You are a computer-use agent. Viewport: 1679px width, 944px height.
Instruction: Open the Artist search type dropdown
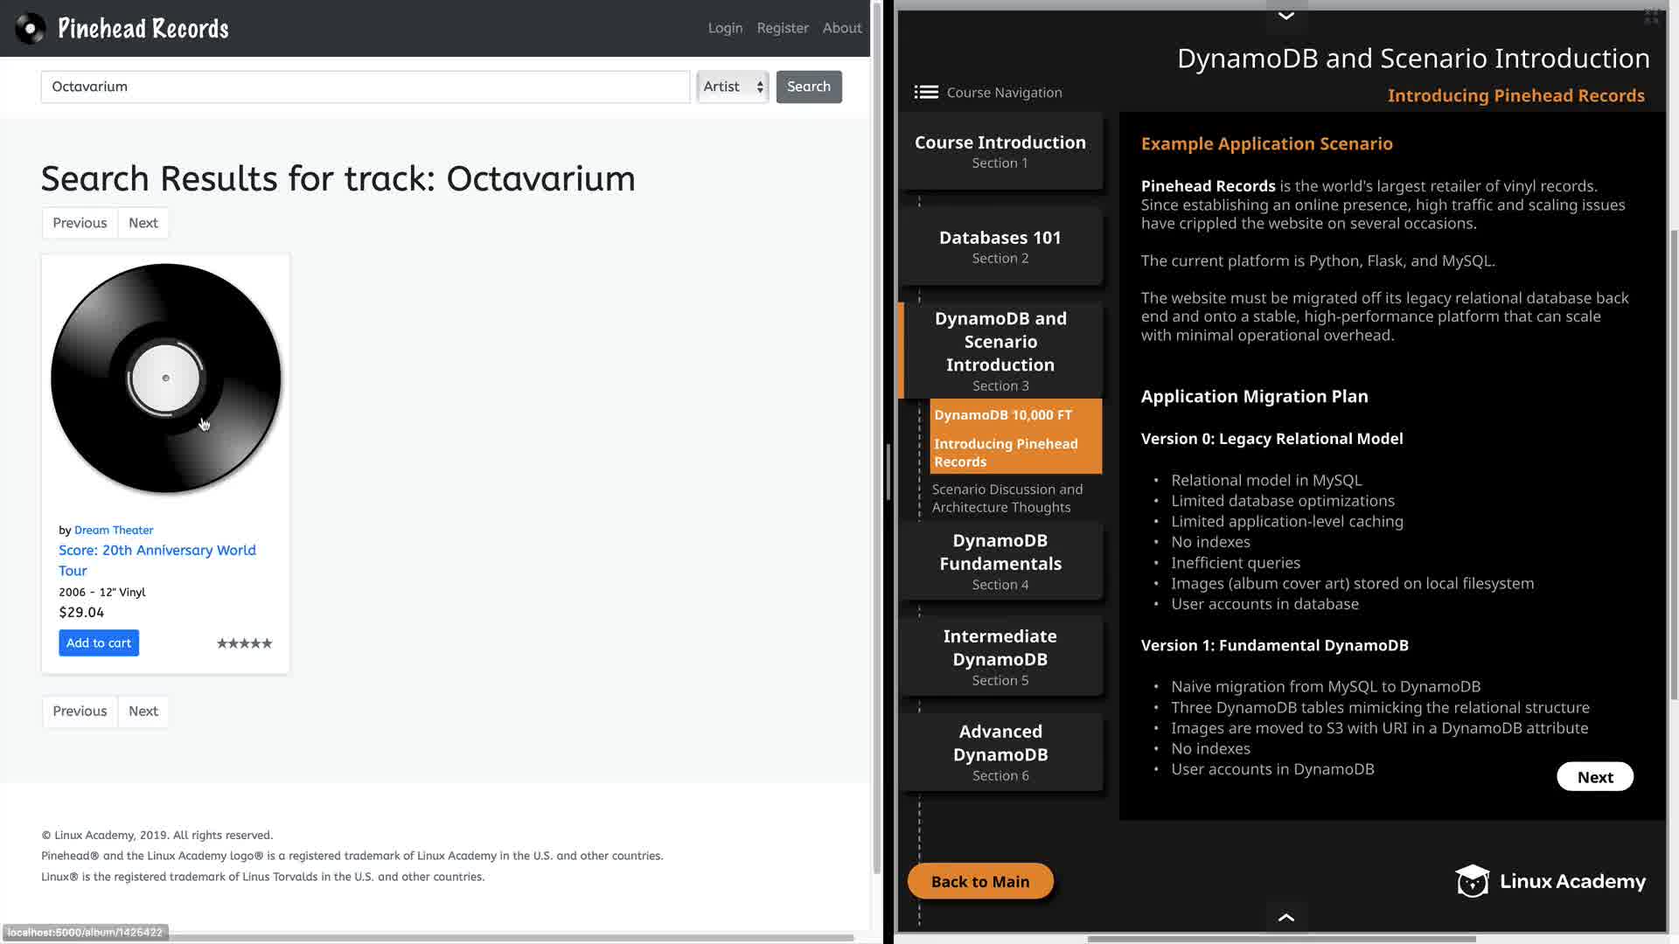(x=733, y=87)
